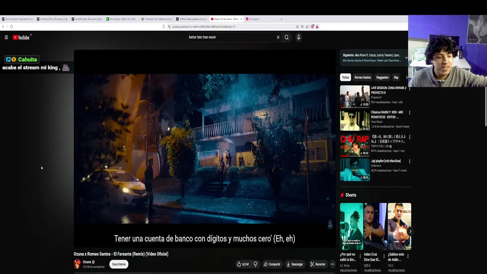This screenshot has width=487, height=274.
Task: Open the ¿Sabías esto de Adán short thumbnail
Action: pos(399,226)
